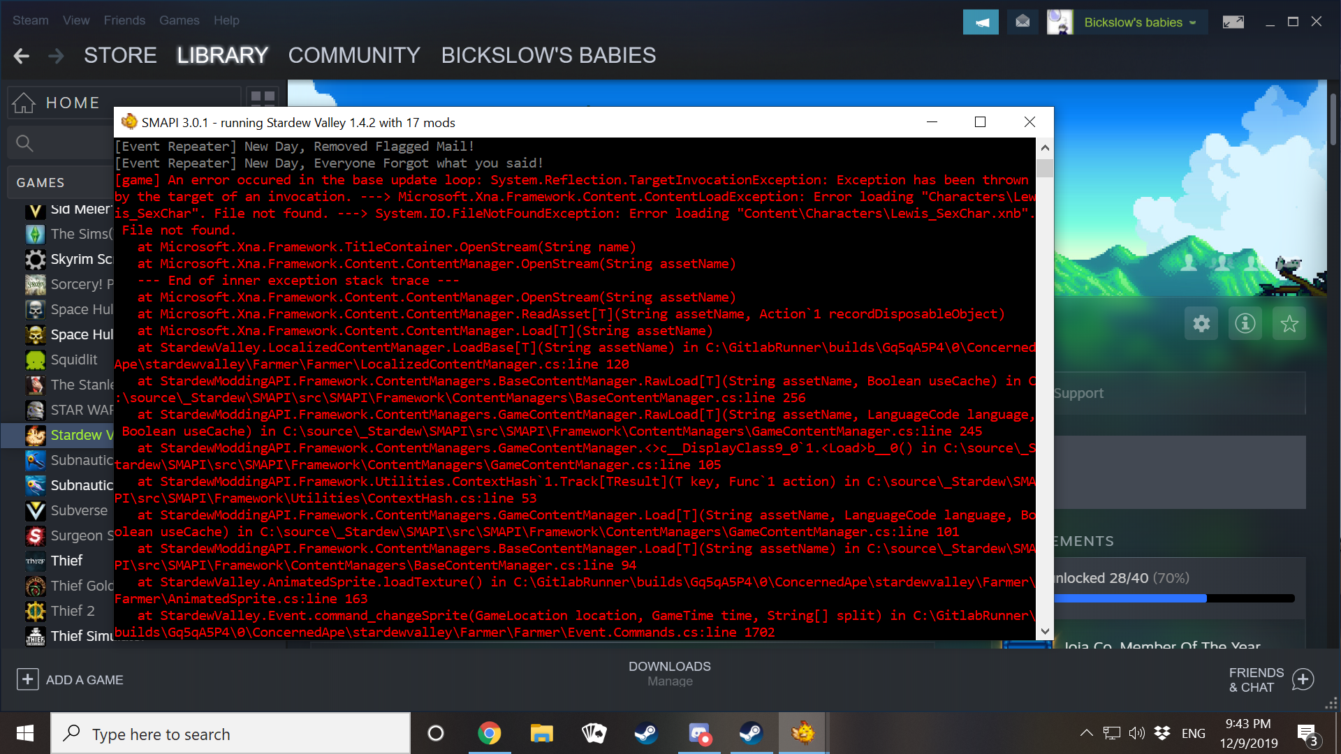Click the SMAPI console scrollbar thumb
Screen dimensions: 1341x754
(1045, 168)
